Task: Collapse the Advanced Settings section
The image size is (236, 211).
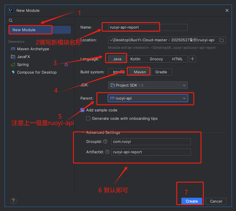Action: (83, 132)
